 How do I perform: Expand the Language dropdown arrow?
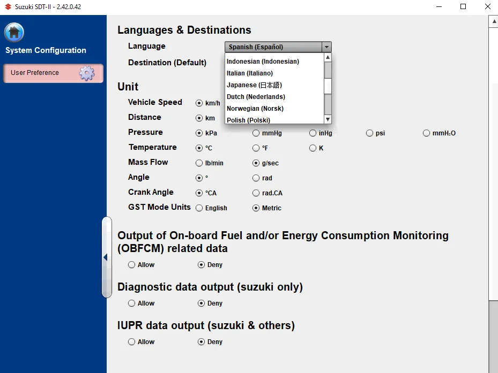tap(326, 47)
